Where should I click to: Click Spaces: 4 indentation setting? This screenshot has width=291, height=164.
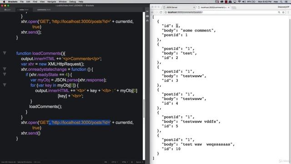click(140, 162)
